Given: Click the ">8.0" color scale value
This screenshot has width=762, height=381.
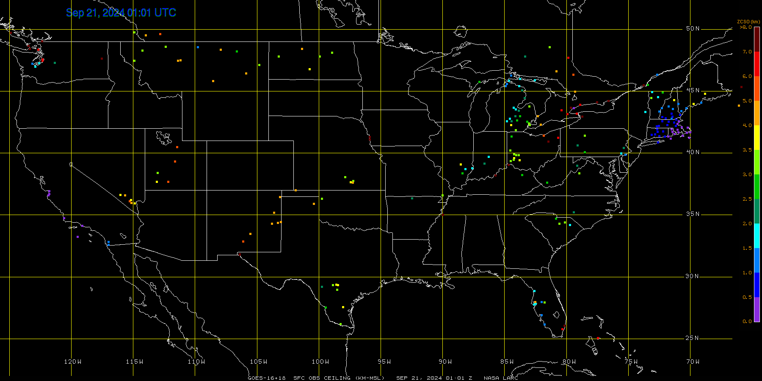Looking at the screenshot, I should click(745, 27).
